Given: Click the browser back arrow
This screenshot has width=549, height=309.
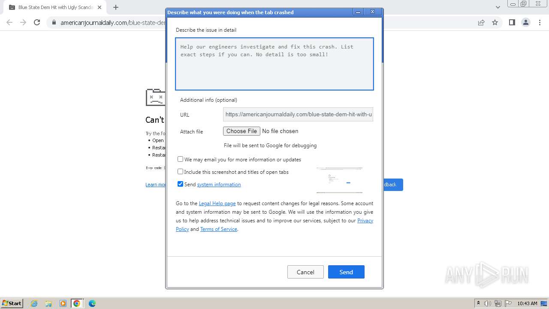Looking at the screenshot, I should 9,22.
